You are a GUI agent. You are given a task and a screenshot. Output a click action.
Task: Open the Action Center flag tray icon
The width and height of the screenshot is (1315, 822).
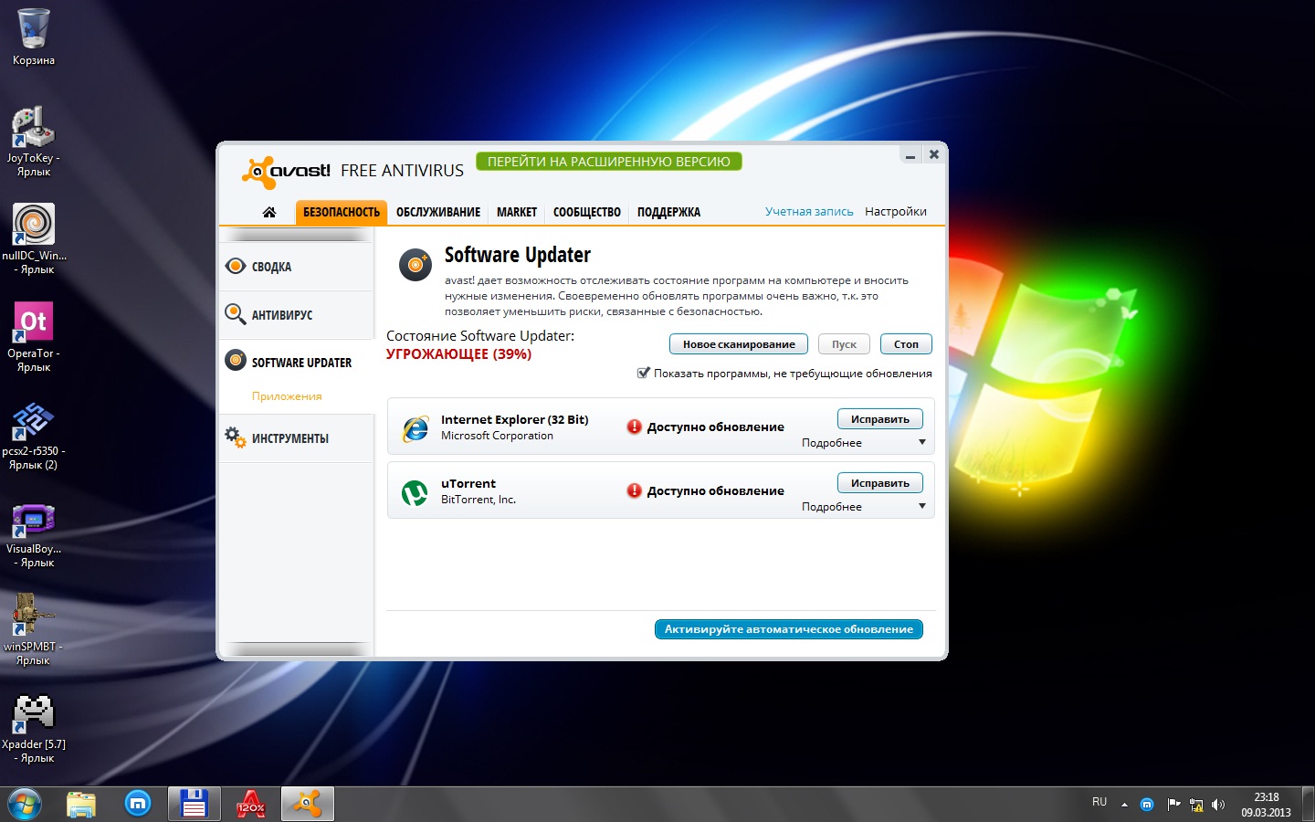pos(1173,805)
